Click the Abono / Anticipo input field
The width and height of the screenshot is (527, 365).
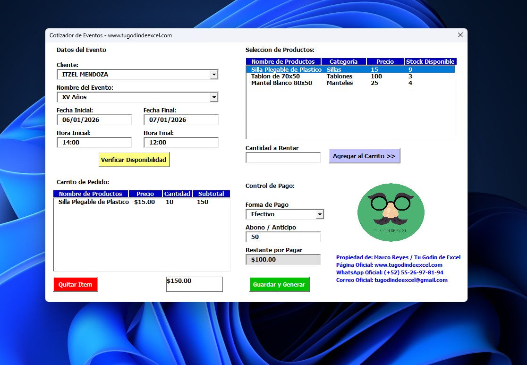(x=283, y=237)
